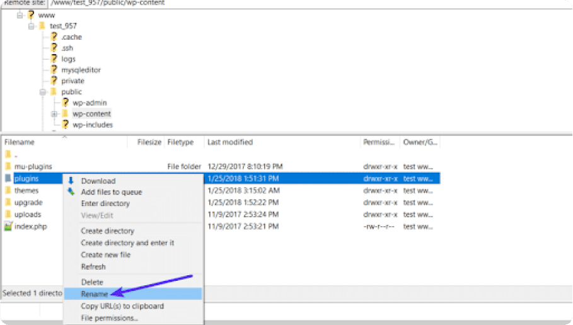Sort by the Filename column header

[x=65, y=142]
